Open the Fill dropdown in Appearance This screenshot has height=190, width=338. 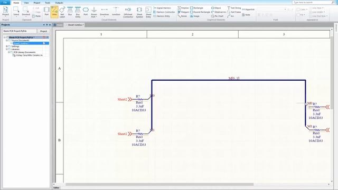(301, 15)
